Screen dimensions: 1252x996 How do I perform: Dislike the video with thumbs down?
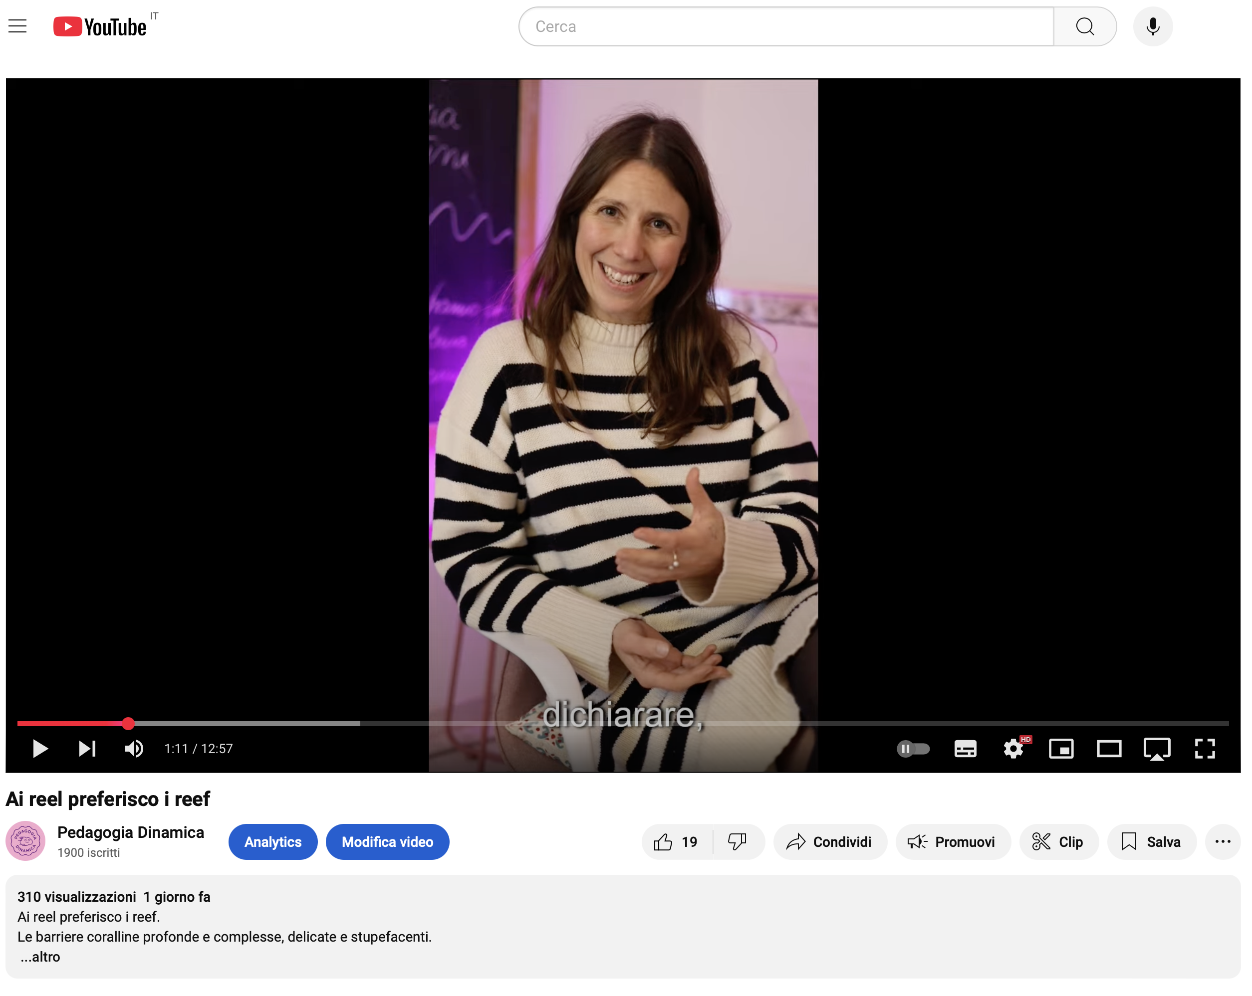(738, 841)
